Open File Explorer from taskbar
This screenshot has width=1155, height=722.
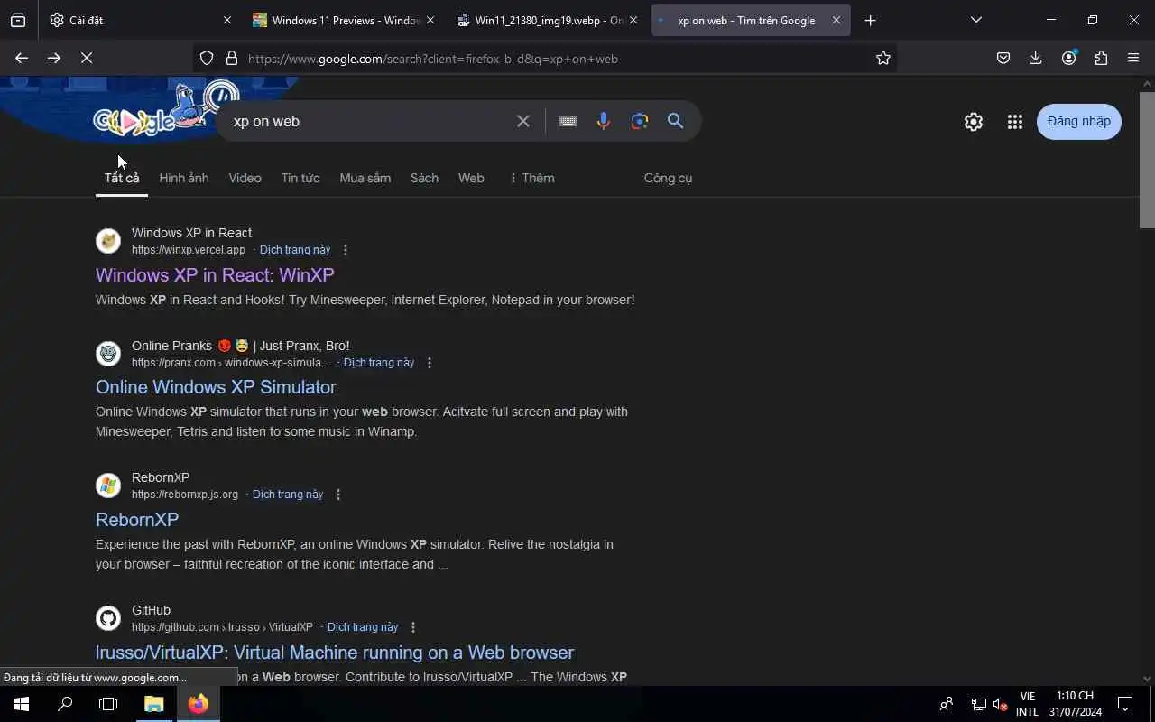[154, 704]
